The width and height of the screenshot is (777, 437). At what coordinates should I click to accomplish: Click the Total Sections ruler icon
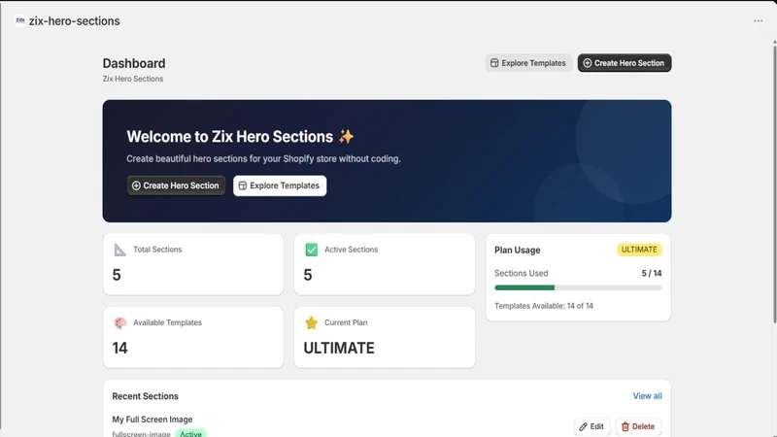pyautogui.click(x=119, y=250)
